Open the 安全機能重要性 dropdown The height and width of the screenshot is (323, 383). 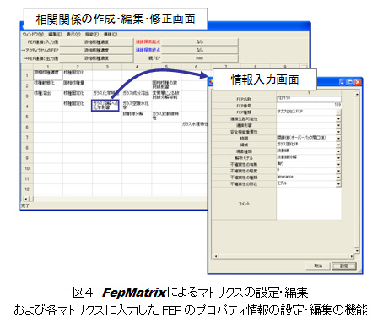click(x=338, y=132)
